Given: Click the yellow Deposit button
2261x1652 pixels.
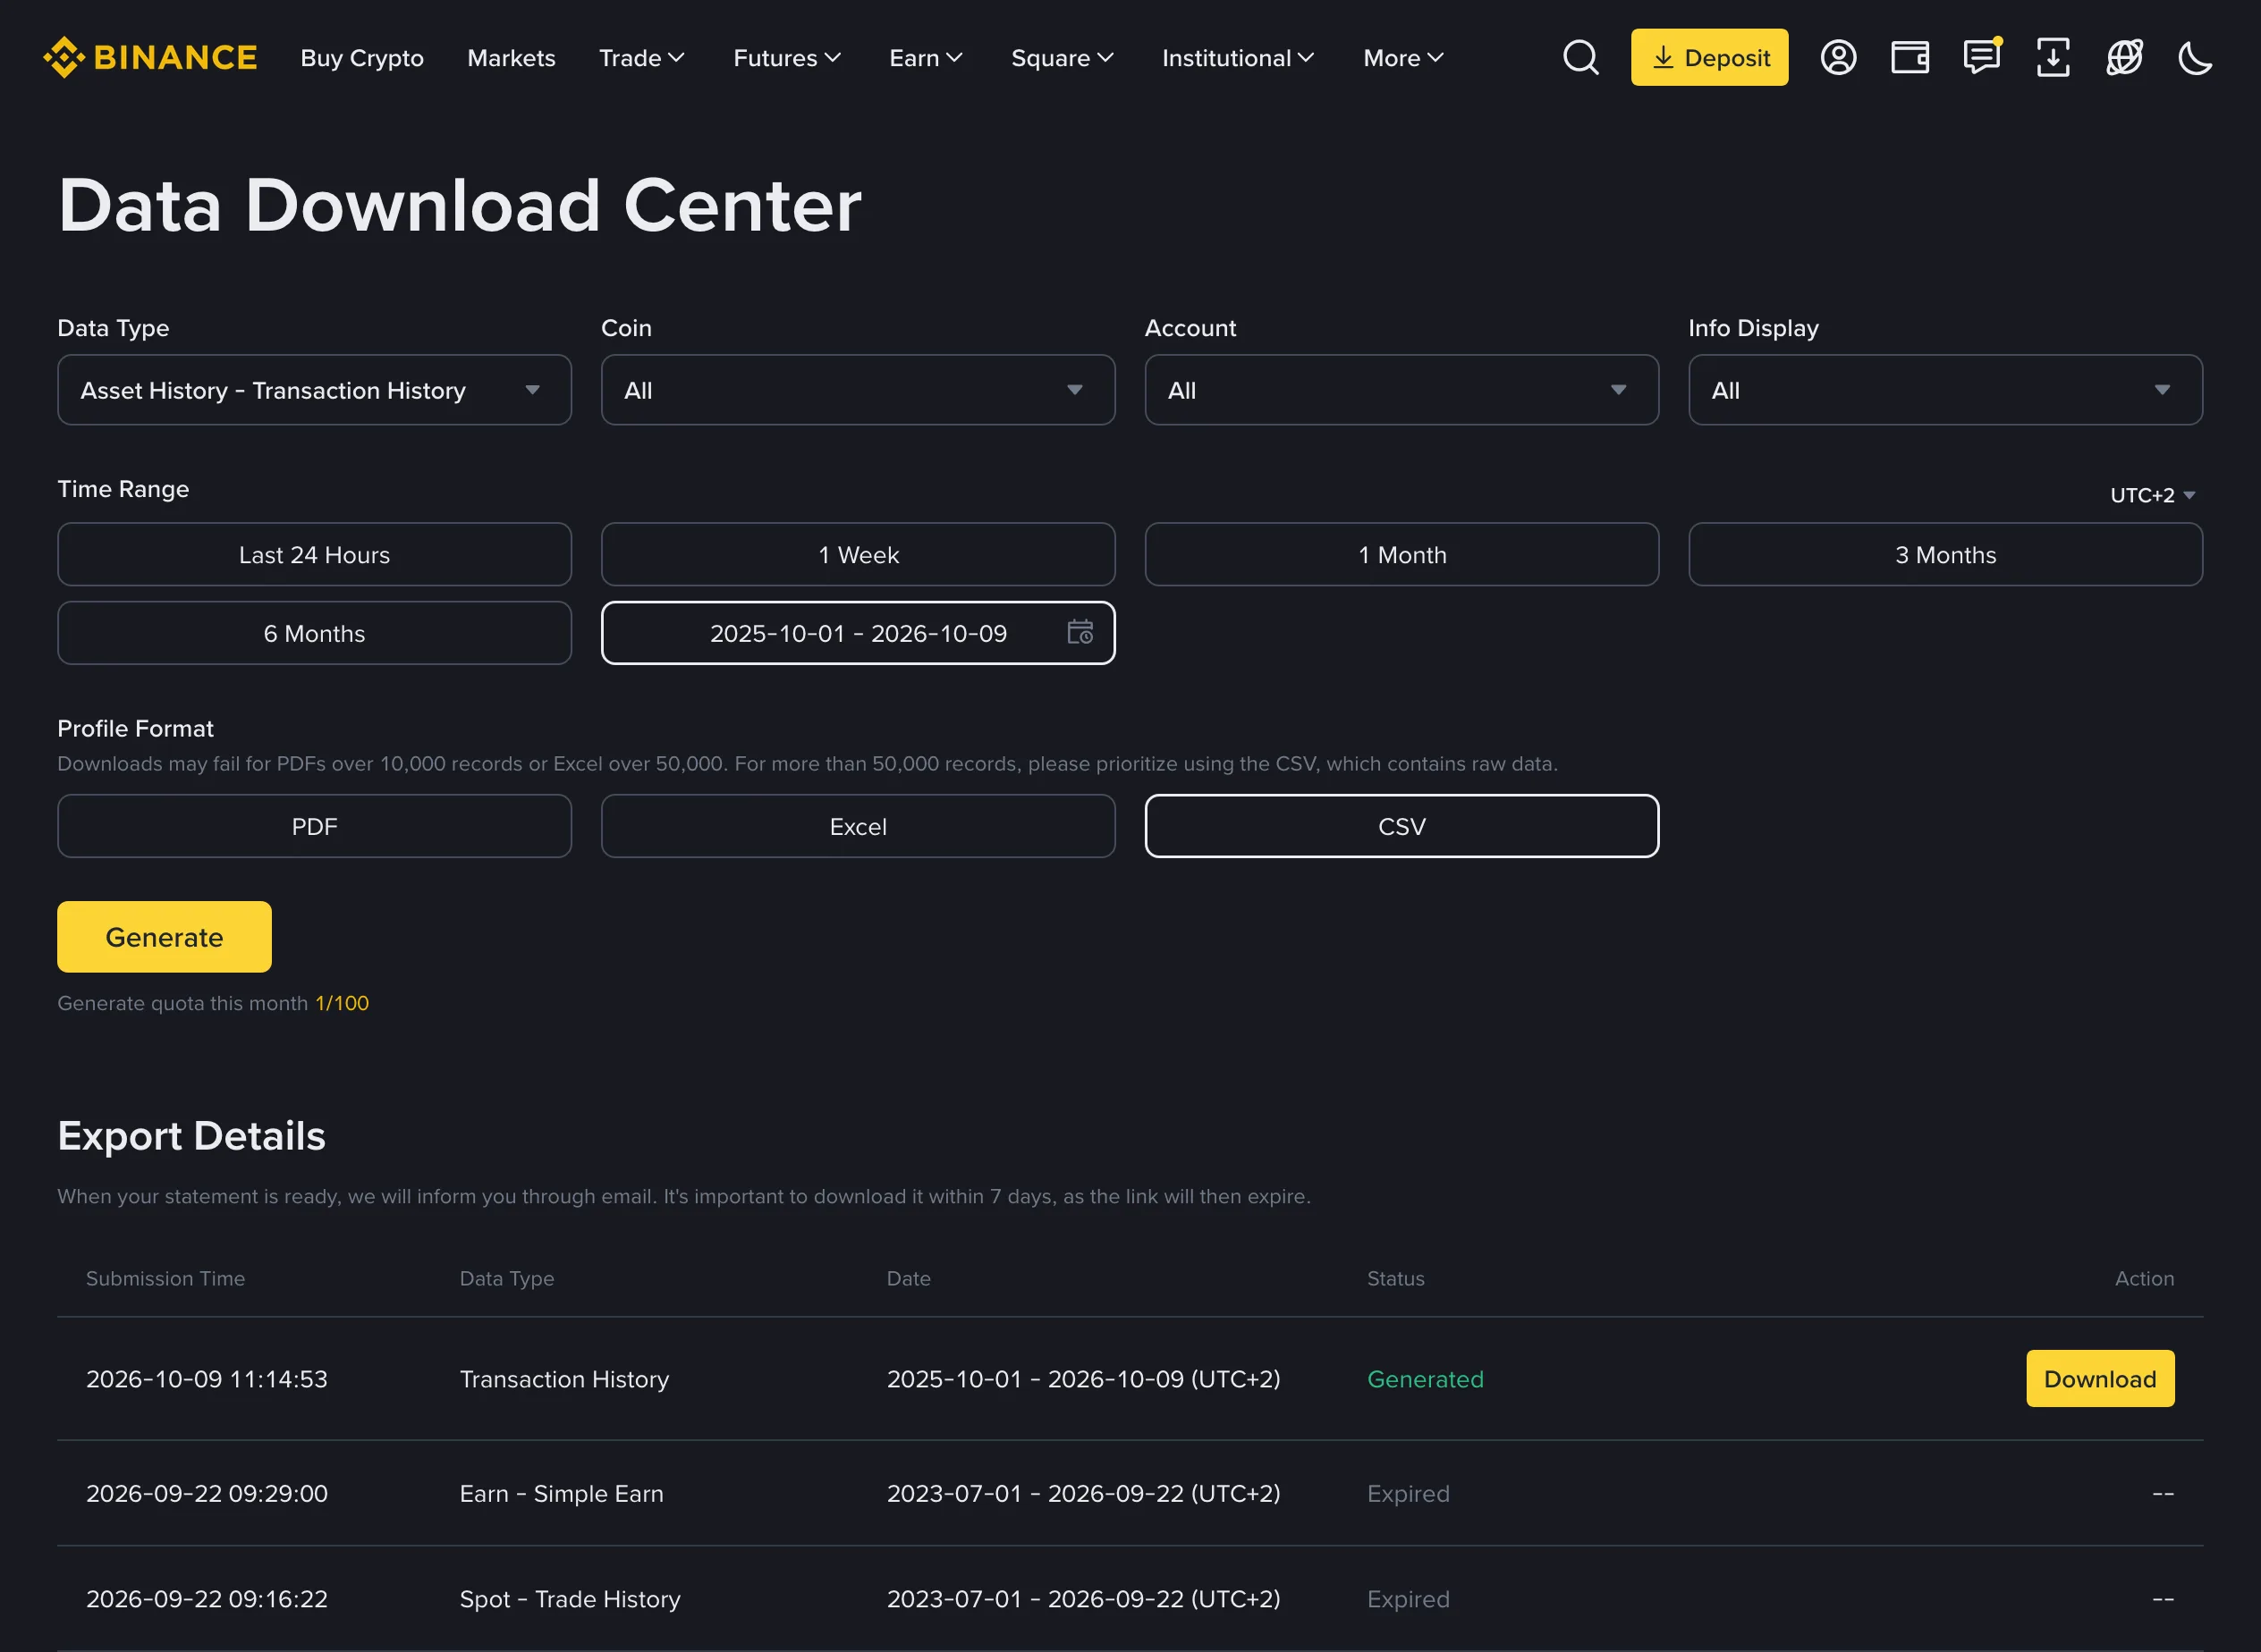Looking at the screenshot, I should tap(1709, 57).
